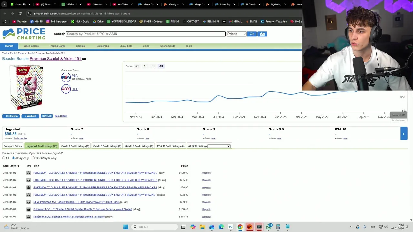The width and height of the screenshot is (413, 232).
Task: Click the lock icon on the $99.98 row
Action: 28,202
